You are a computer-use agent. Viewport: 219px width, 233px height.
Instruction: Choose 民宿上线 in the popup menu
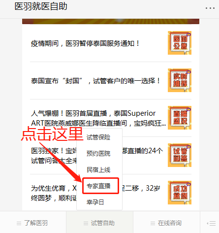[98, 169]
